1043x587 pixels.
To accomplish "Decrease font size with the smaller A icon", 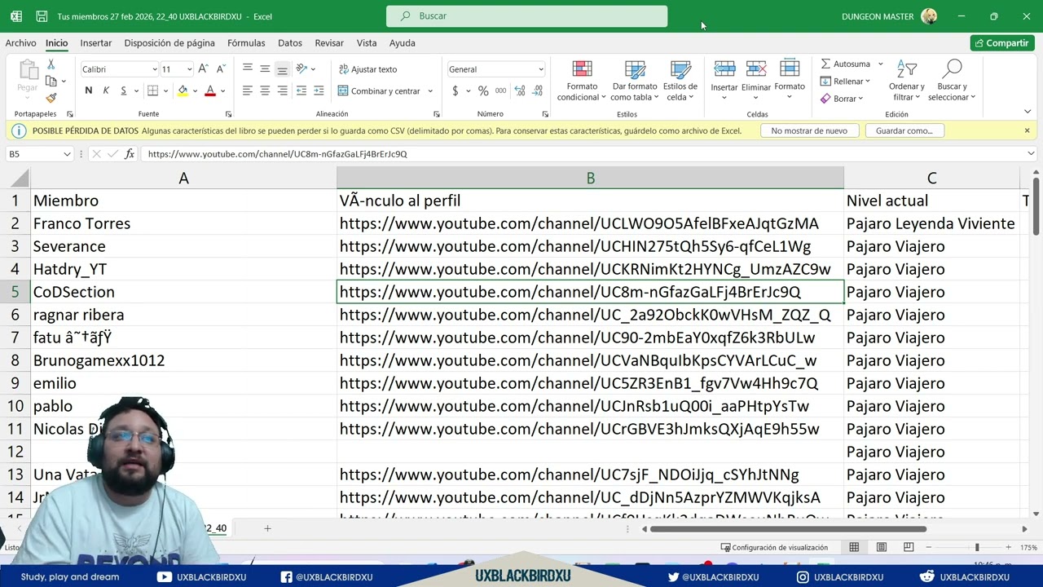I will pos(221,69).
